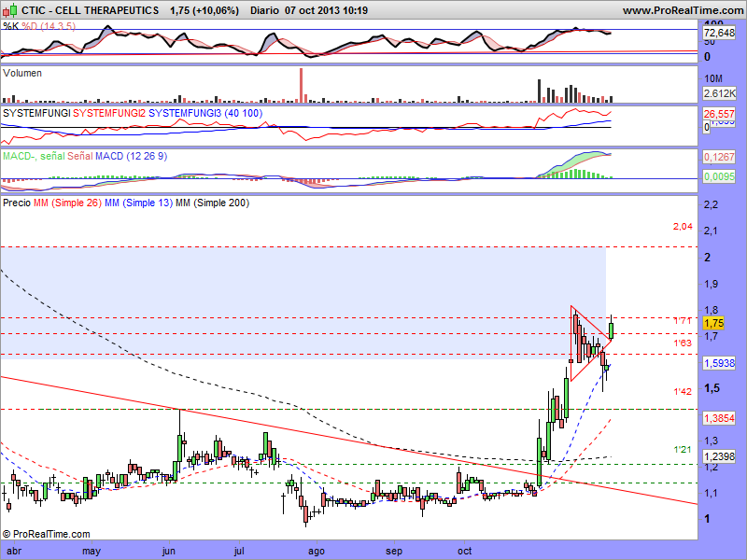747x560 pixels.
Task: Click the © ProRealTime.com copyright text
Action: [46, 534]
